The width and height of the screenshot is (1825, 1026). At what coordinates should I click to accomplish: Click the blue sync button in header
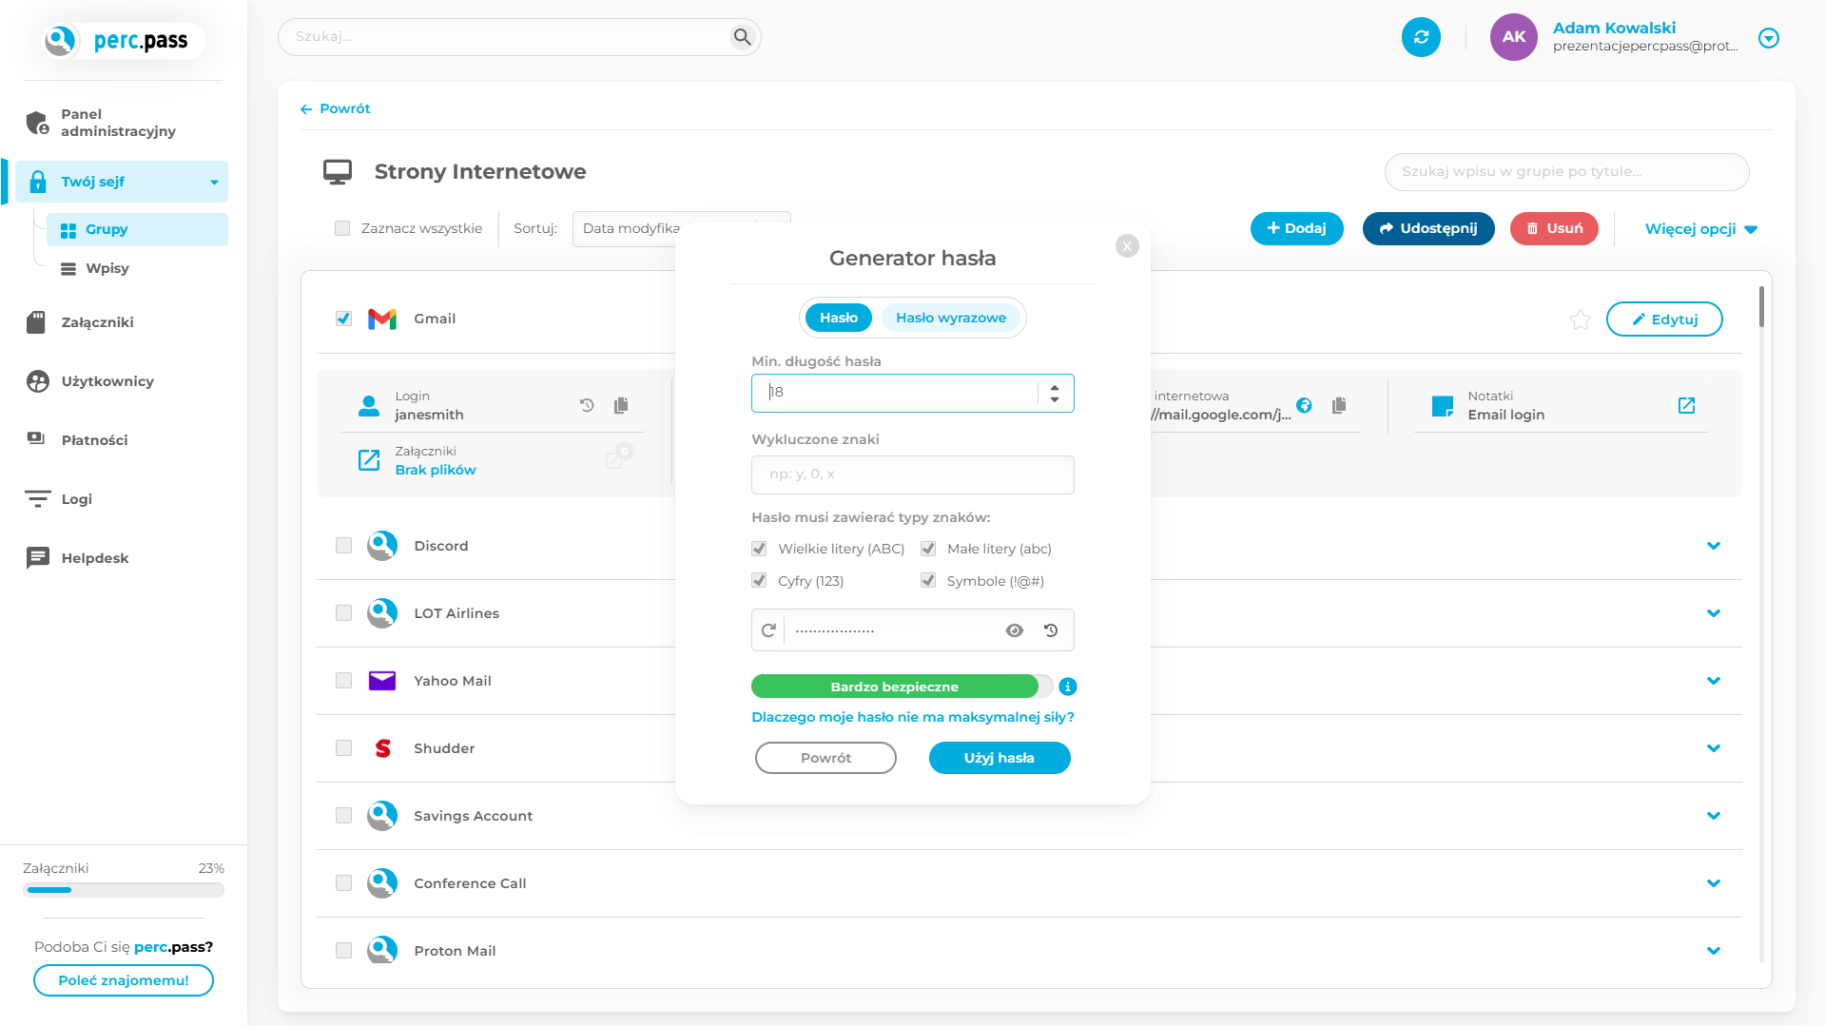point(1421,37)
